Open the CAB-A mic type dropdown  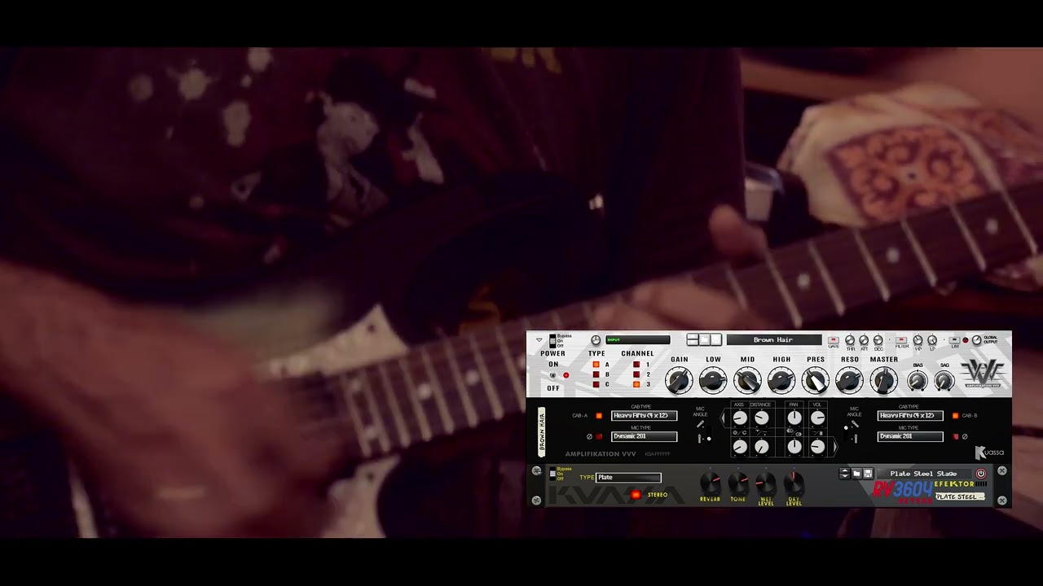(x=645, y=436)
